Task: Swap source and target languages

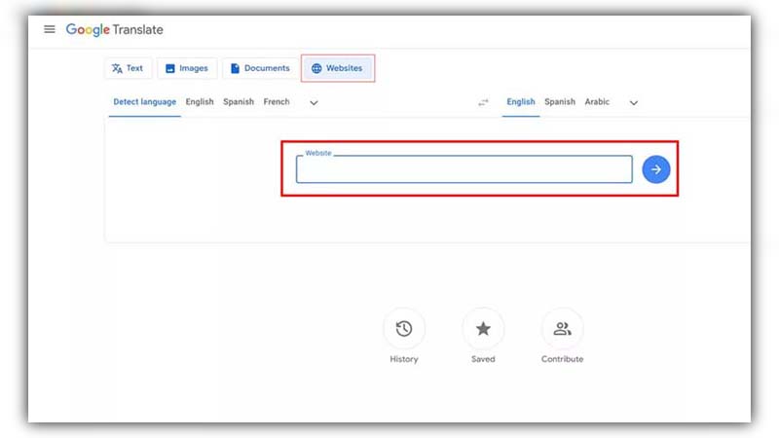Action: [483, 102]
